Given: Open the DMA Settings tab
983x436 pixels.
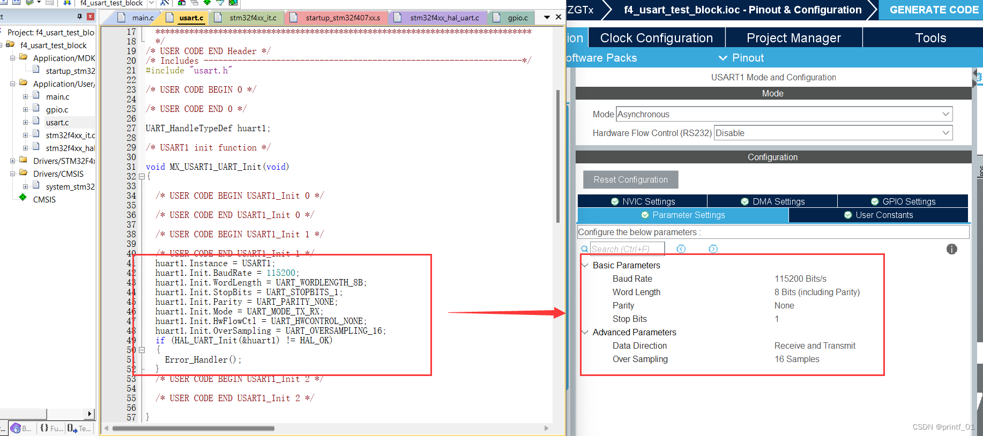Looking at the screenshot, I should click(772, 201).
